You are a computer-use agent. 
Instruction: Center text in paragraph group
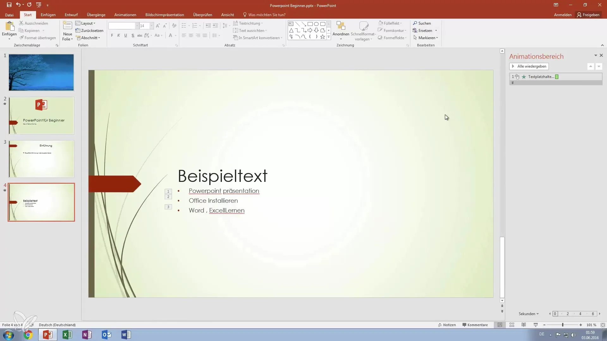[191, 35]
